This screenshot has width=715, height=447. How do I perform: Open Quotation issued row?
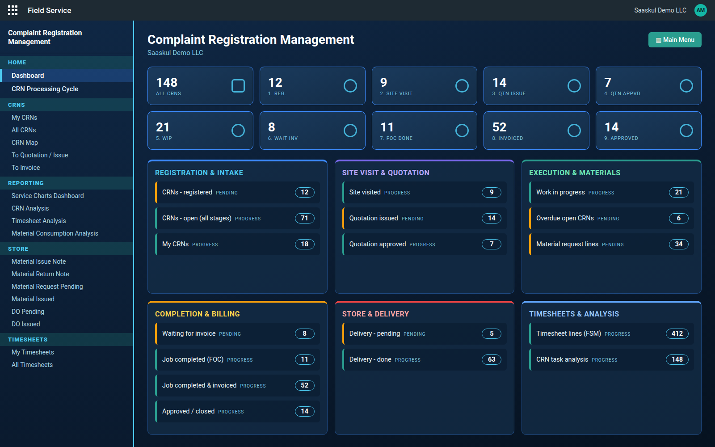coord(425,218)
